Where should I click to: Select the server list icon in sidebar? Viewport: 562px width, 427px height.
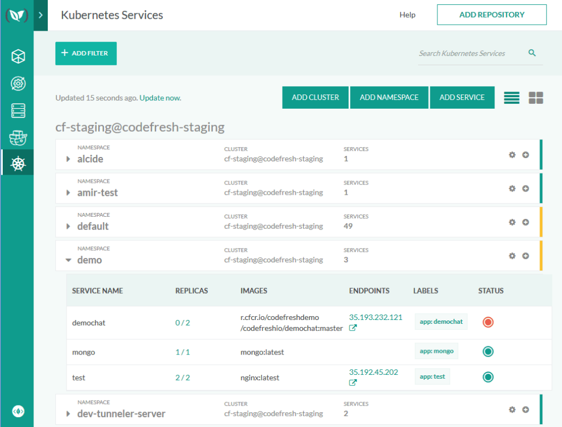pos(17,110)
